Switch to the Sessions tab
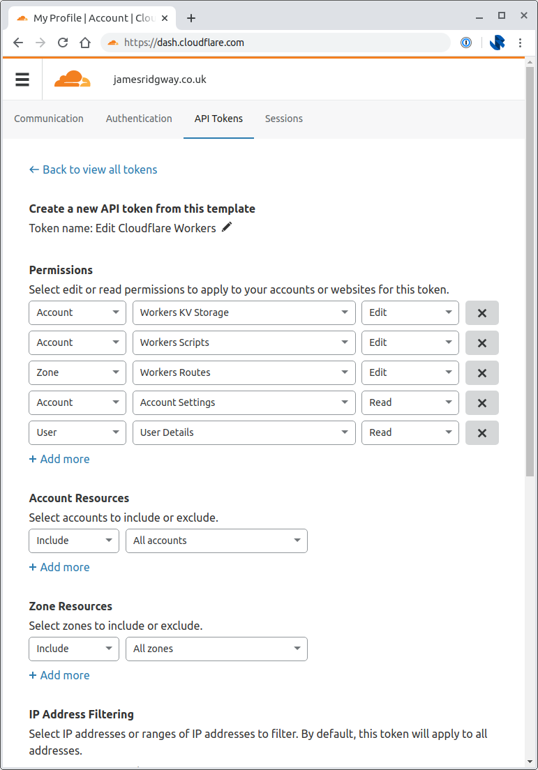538x770 pixels. [284, 119]
